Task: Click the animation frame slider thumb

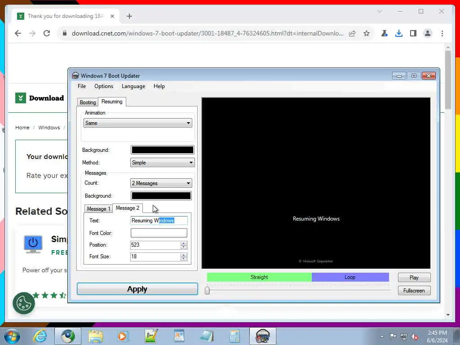Action: pyautogui.click(x=207, y=291)
